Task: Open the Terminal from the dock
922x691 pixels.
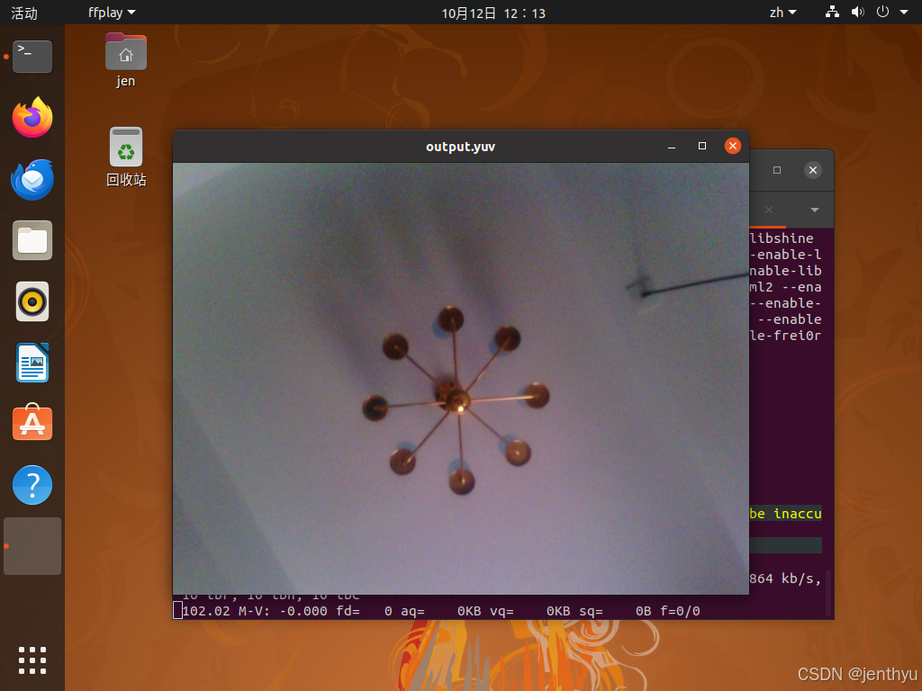Action: pos(32,57)
